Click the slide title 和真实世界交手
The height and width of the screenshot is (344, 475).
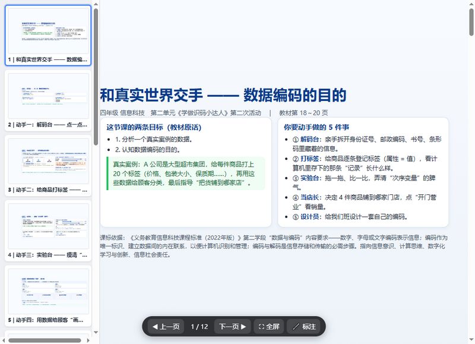223,95
